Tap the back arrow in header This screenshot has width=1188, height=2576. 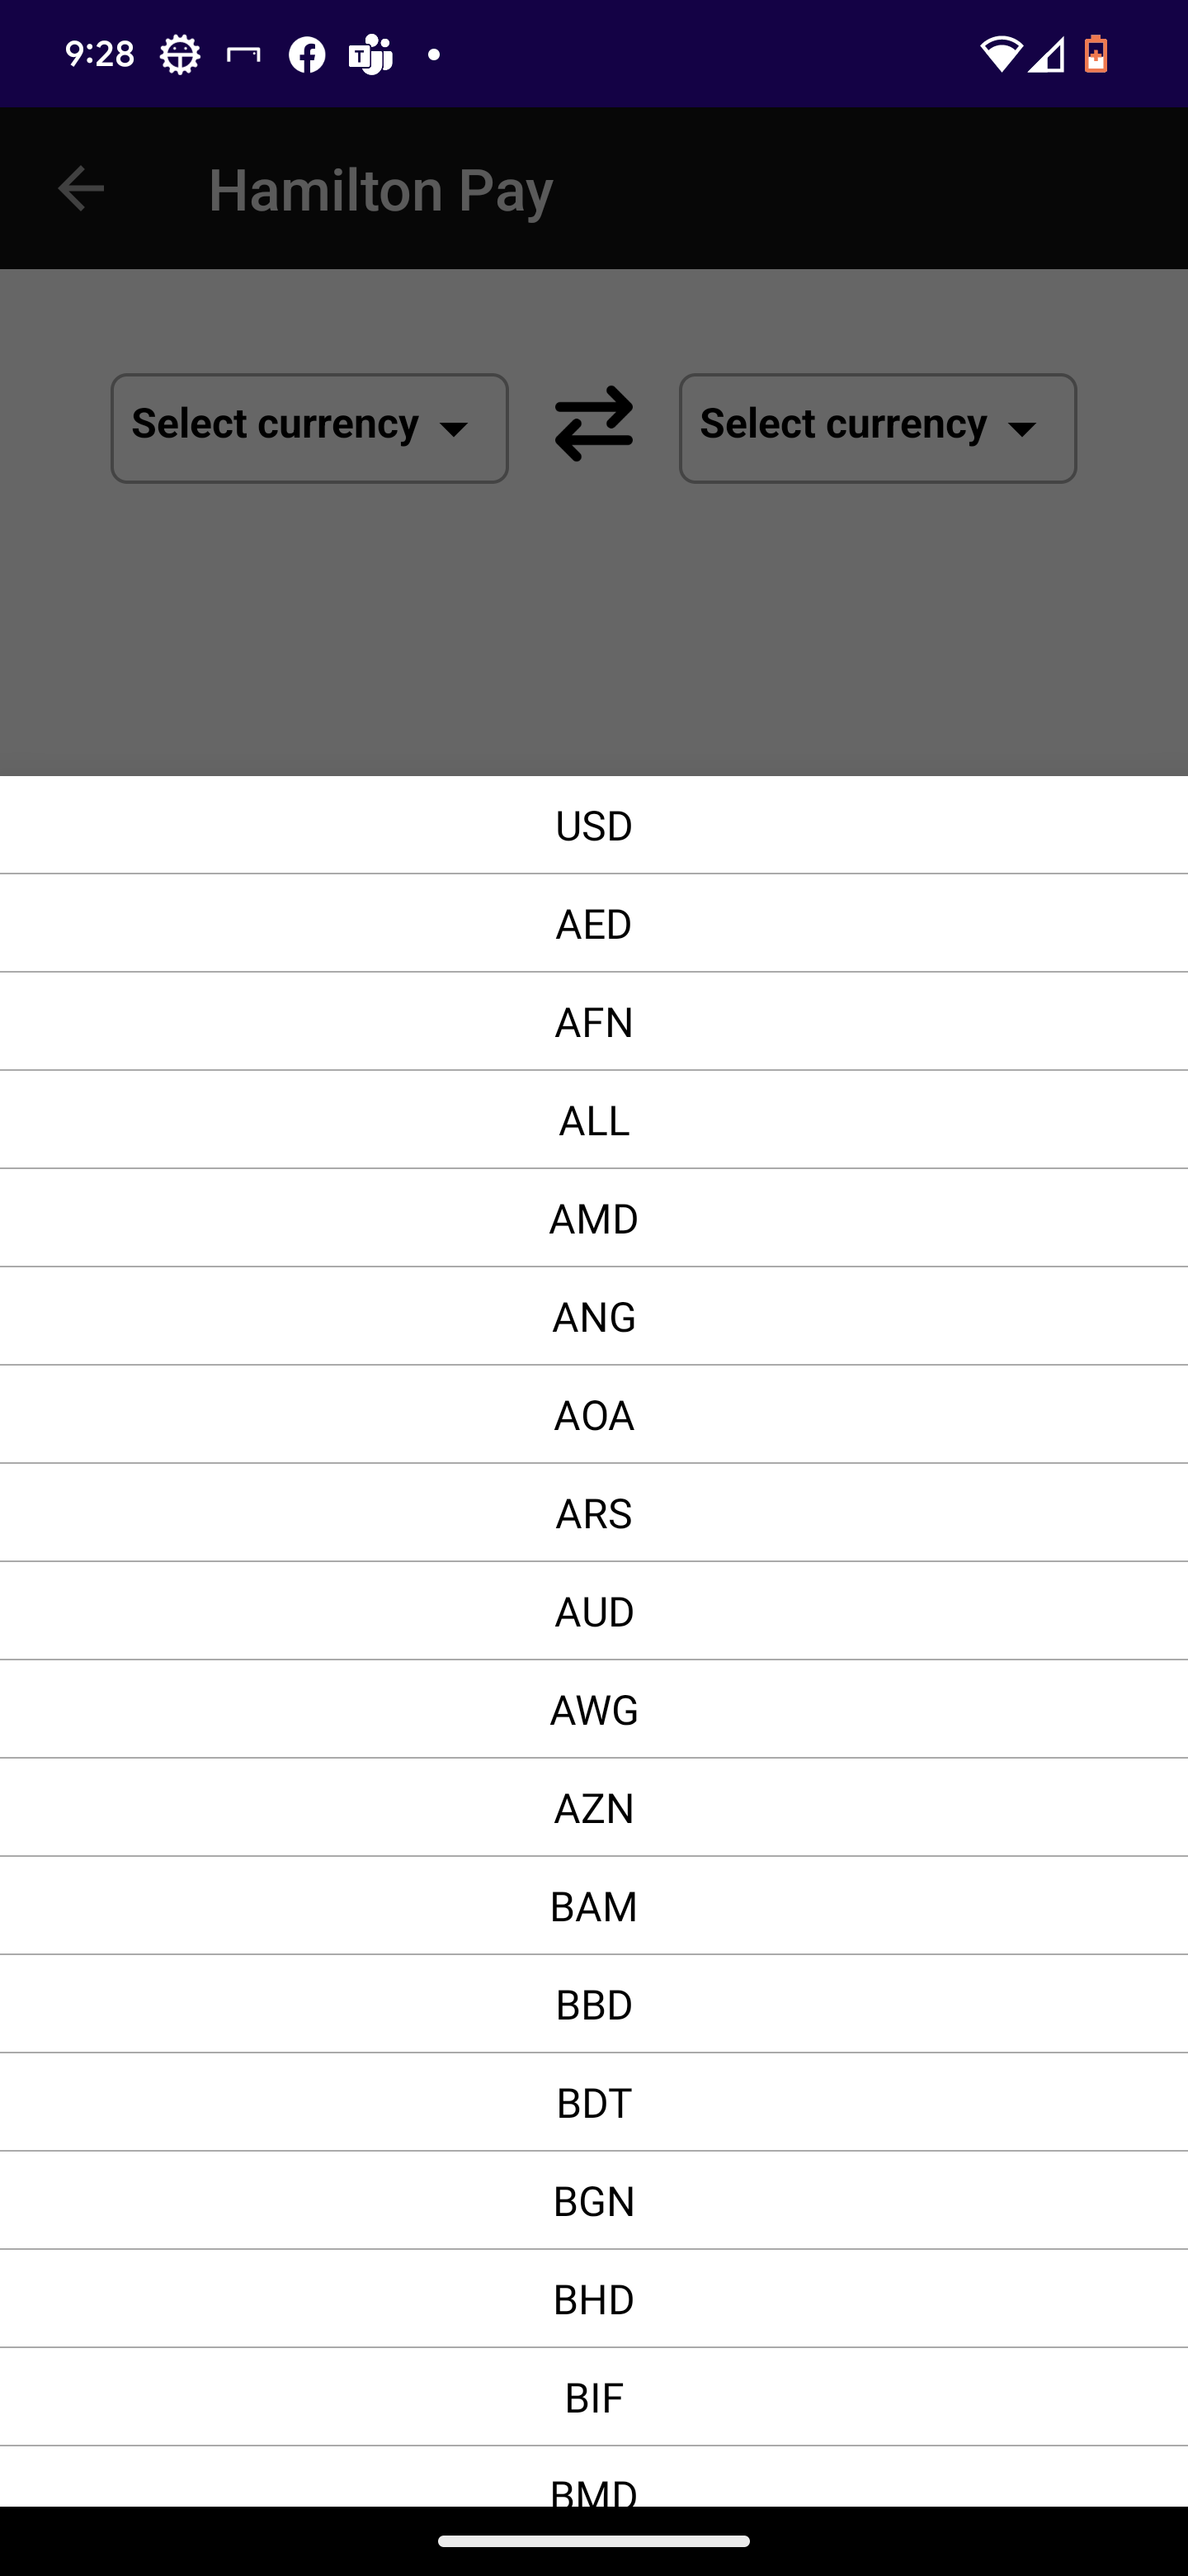(81, 189)
